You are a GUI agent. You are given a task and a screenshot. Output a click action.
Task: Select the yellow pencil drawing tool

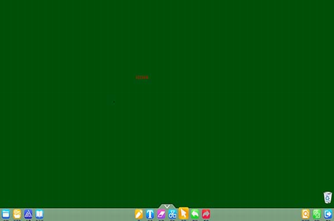point(138,214)
